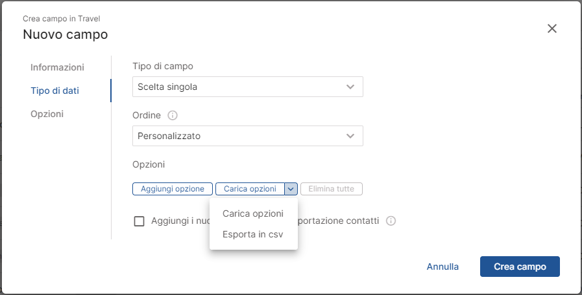
Task: Click info icon beside the contact import checkbox label
Action: [x=391, y=221]
